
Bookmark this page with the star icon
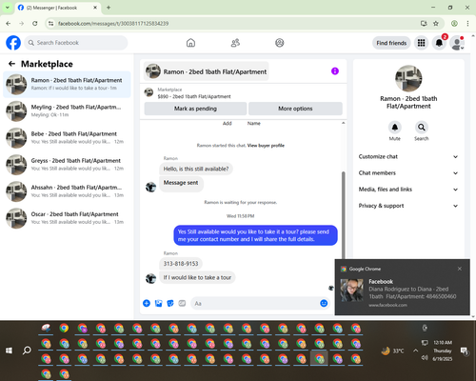click(x=436, y=24)
